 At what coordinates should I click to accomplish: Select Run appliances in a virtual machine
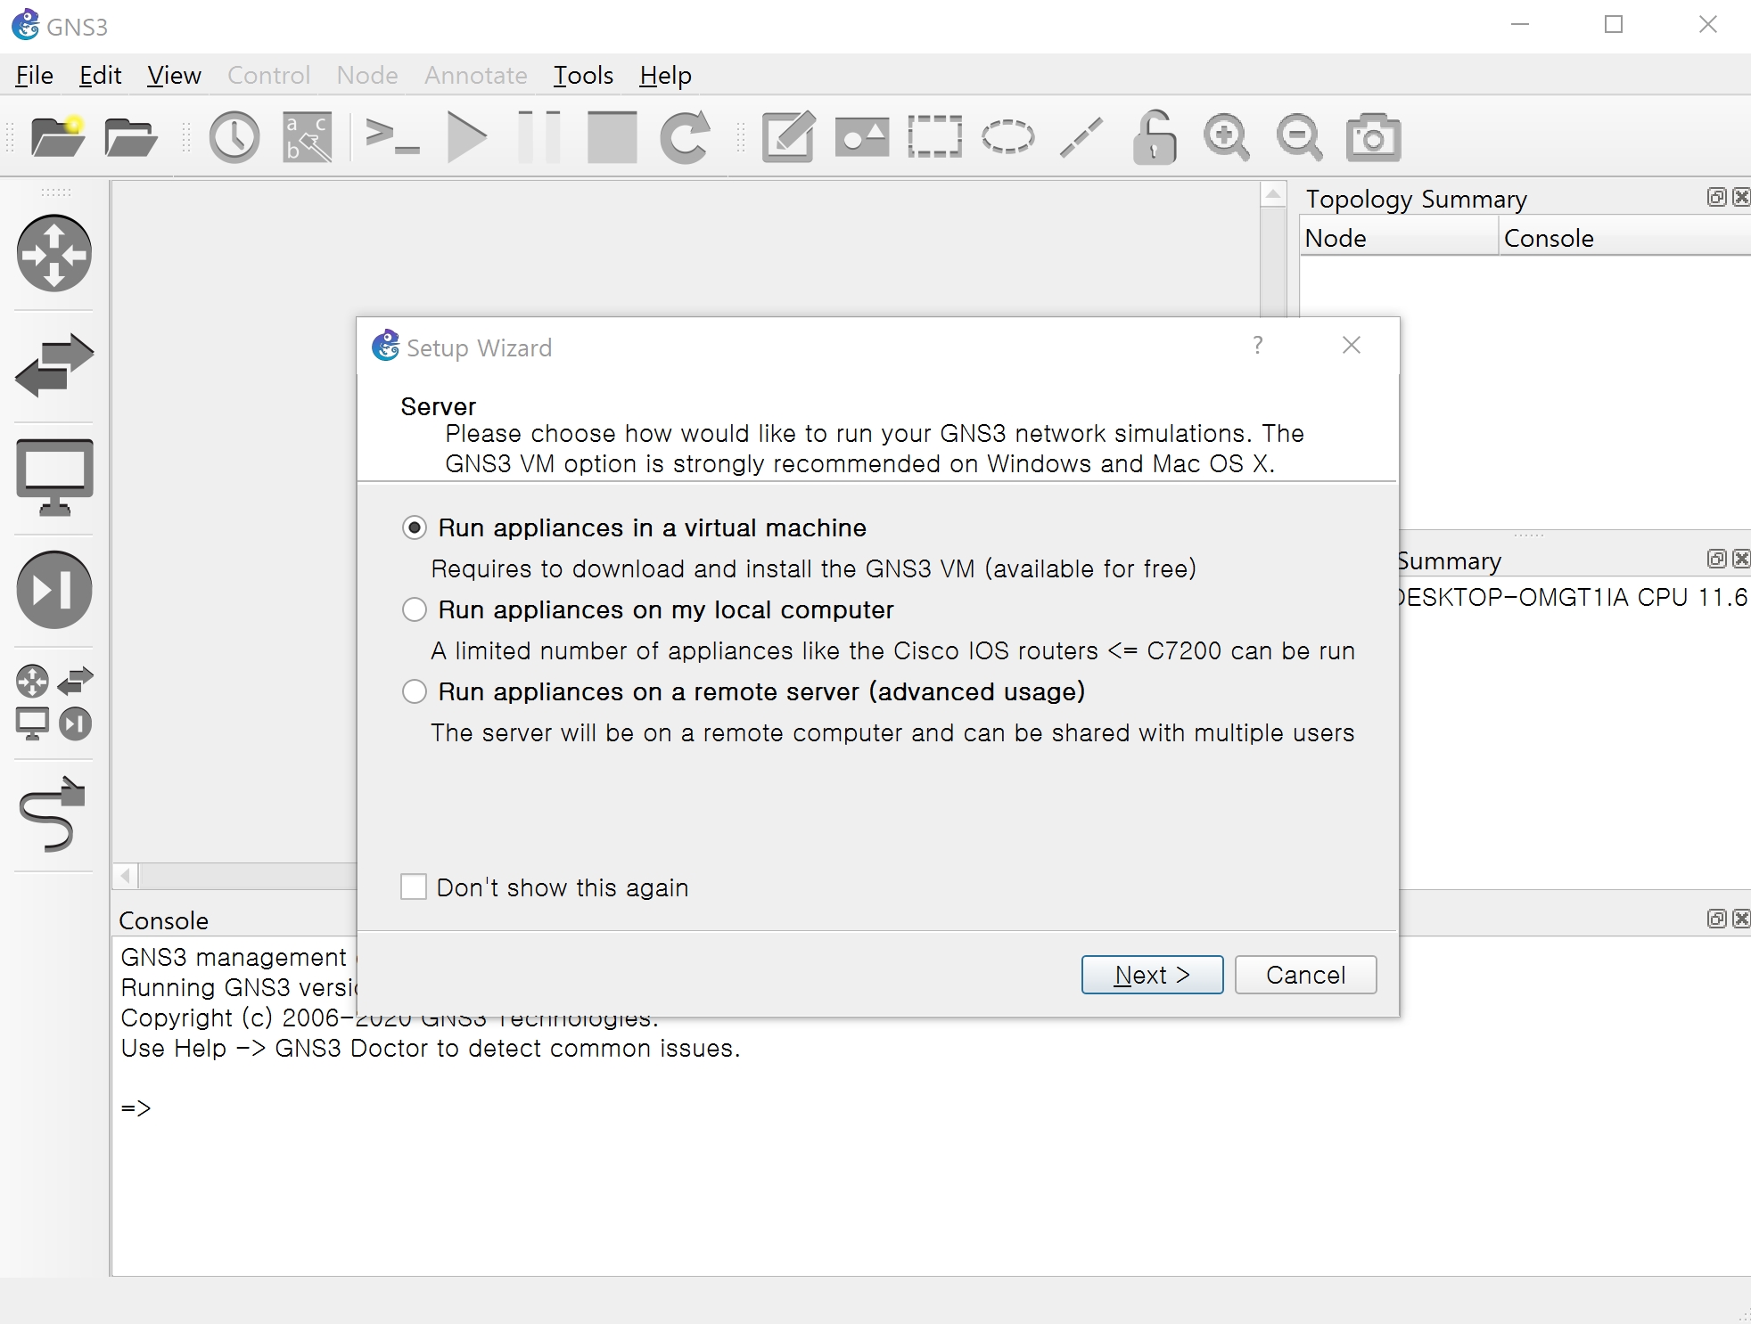pyautogui.click(x=415, y=527)
